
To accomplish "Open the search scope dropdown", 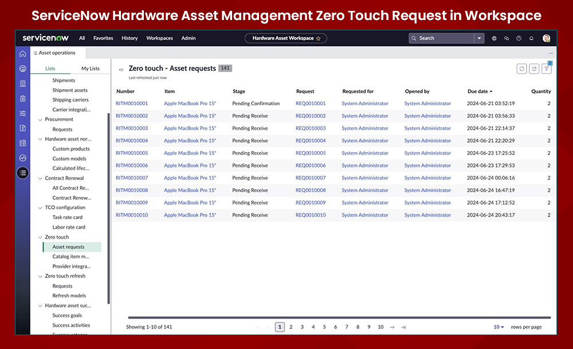I will [478, 38].
